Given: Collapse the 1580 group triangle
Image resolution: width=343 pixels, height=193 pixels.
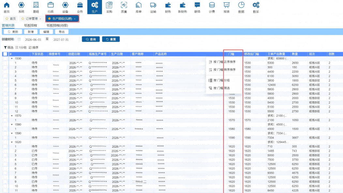Looking at the screenshot, I should (x=12, y=125).
